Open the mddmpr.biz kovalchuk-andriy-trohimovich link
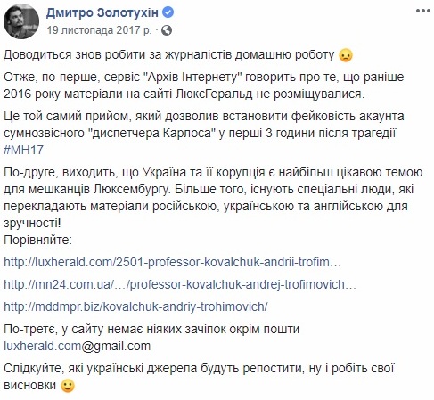 point(135,306)
